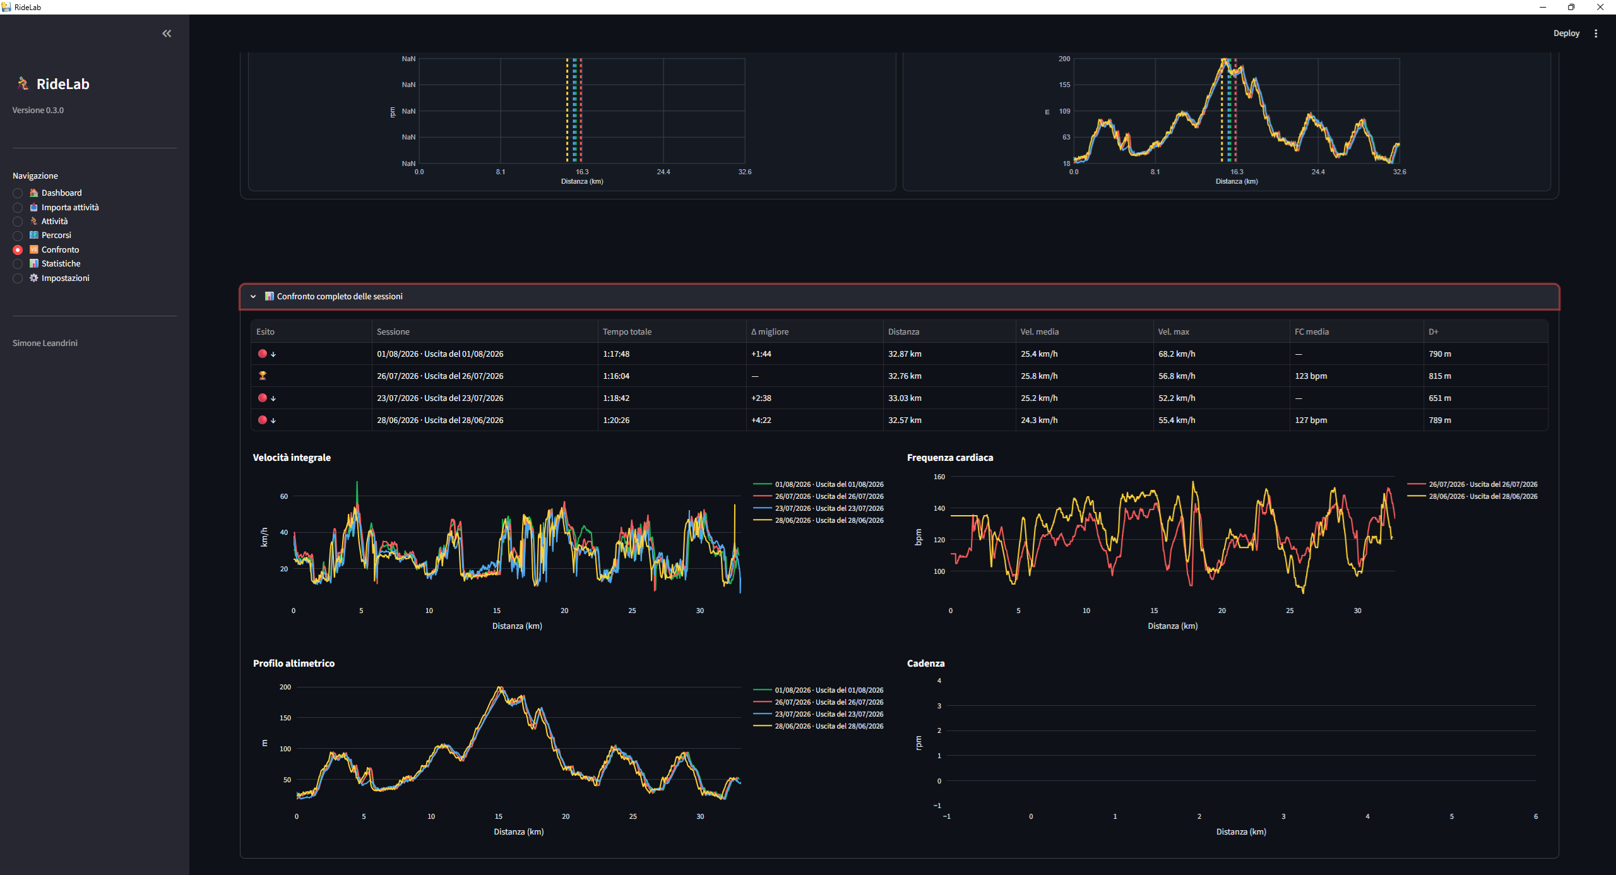Viewport: 1616px width, 875px height.
Task: Click the Dashboard house icon
Action: (34, 193)
